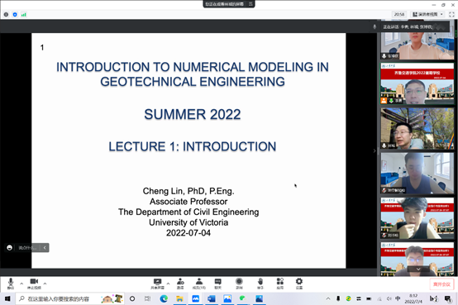This screenshot has height=305, width=458.
Task: Open Microsoft Edge from the taskbar
Action: [x=164, y=298]
